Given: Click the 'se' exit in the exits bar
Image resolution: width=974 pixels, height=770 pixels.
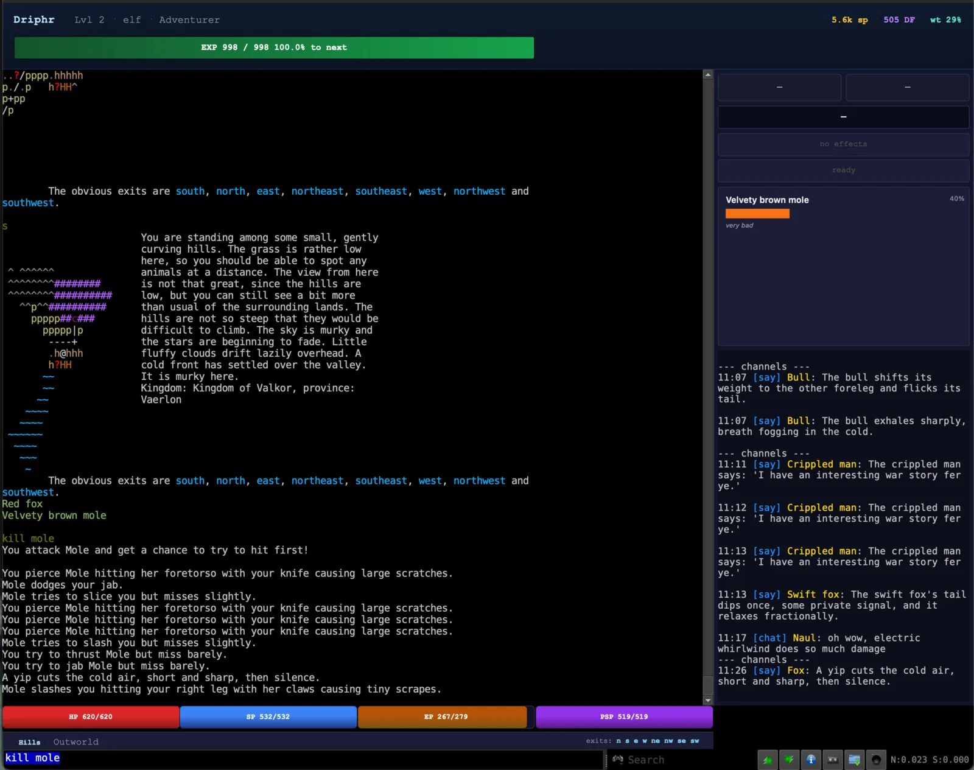Looking at the screenshot, I should click(681, 741).
